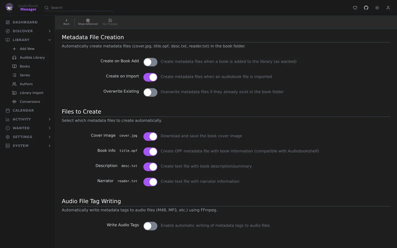Click the Activity chart icon
This screenshot has height=248, width=397.
[8, 119]
